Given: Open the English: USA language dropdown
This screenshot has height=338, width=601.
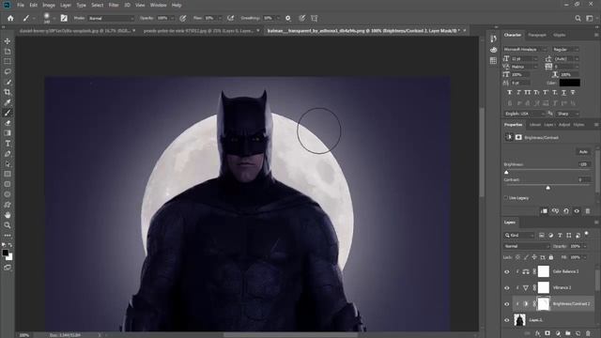Looking at the screenshot, I should click(524, 114).
